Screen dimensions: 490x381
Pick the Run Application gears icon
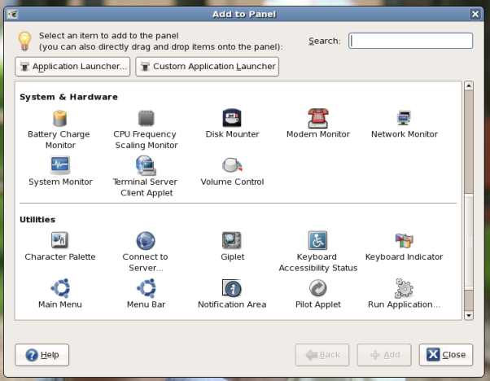click(404, 288)
